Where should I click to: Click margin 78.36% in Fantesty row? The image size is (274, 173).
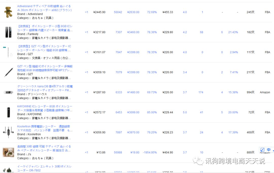click(x=152, y=32)
